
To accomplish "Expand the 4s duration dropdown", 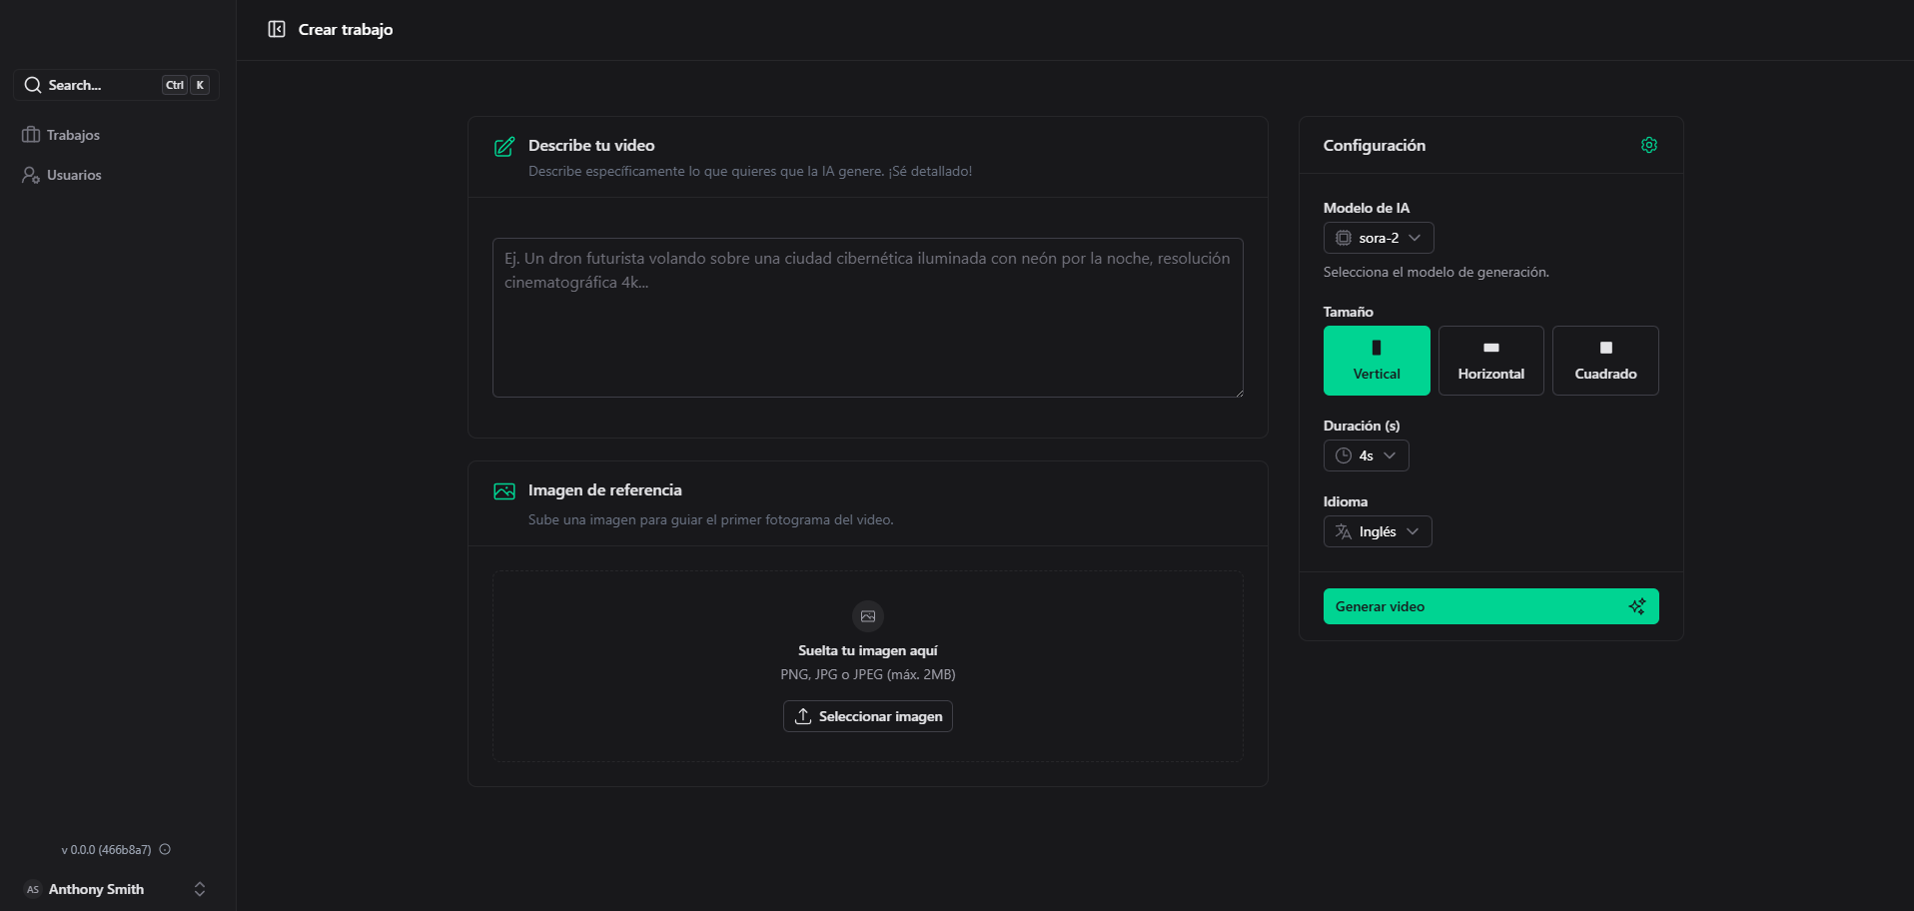I will coord(1367,455).
